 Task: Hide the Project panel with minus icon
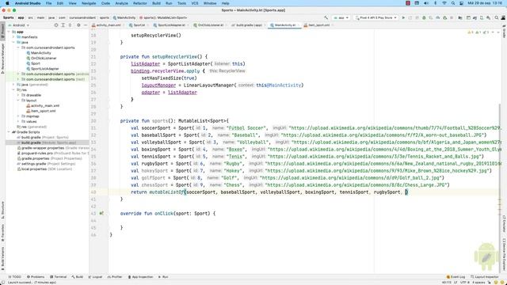(x=86, y=25)
